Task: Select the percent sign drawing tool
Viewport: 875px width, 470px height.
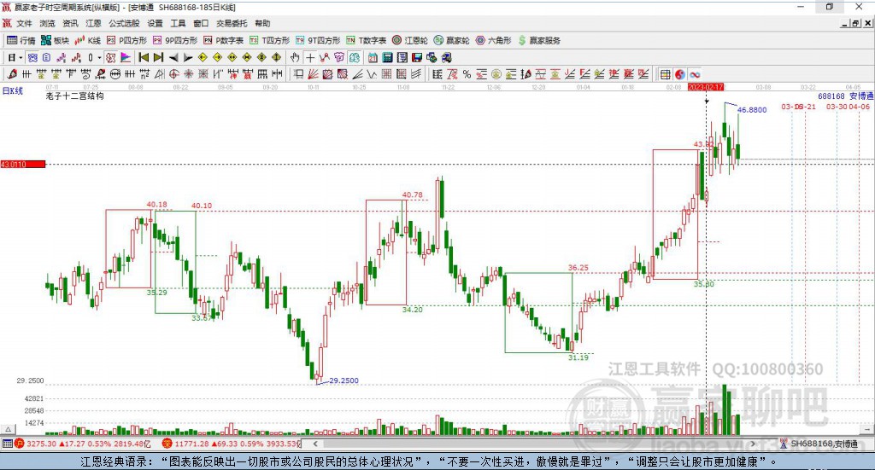Action: (x=467, y=74)
